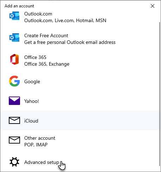This screenshot has height=172, width=161.
Task: Click the iCloud envelope icon
Action: pos(14,120)
